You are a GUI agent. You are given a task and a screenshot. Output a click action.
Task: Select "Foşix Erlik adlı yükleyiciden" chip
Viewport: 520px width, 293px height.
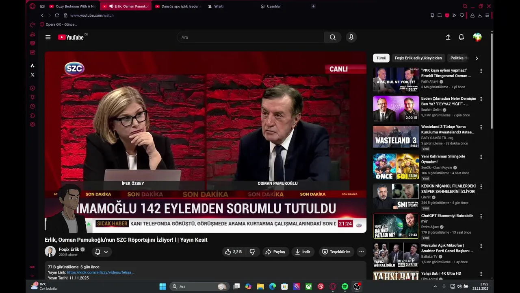tap(418, 58)
